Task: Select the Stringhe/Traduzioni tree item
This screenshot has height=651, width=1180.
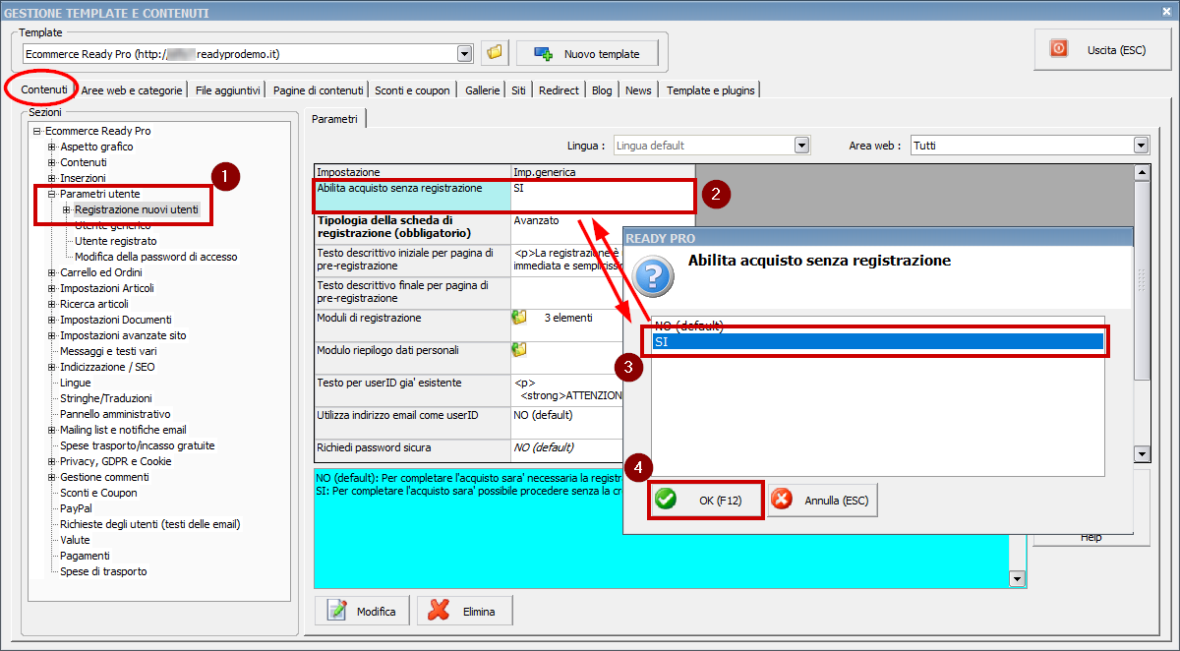Action: tap(106, 398)
